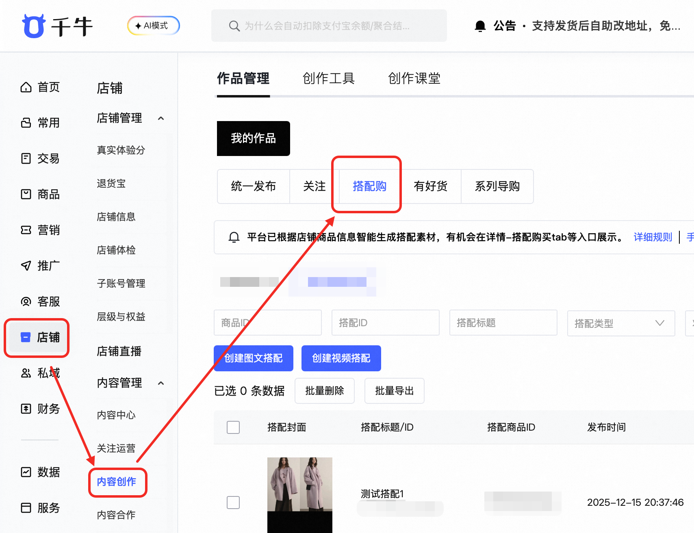The image size is (694, 533).
Task: Click the 搭配标题 input field
Action: coord(503,323)
